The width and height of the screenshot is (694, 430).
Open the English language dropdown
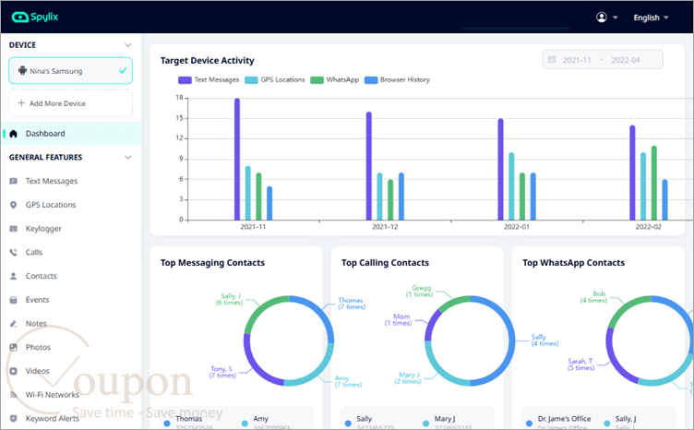651,18
